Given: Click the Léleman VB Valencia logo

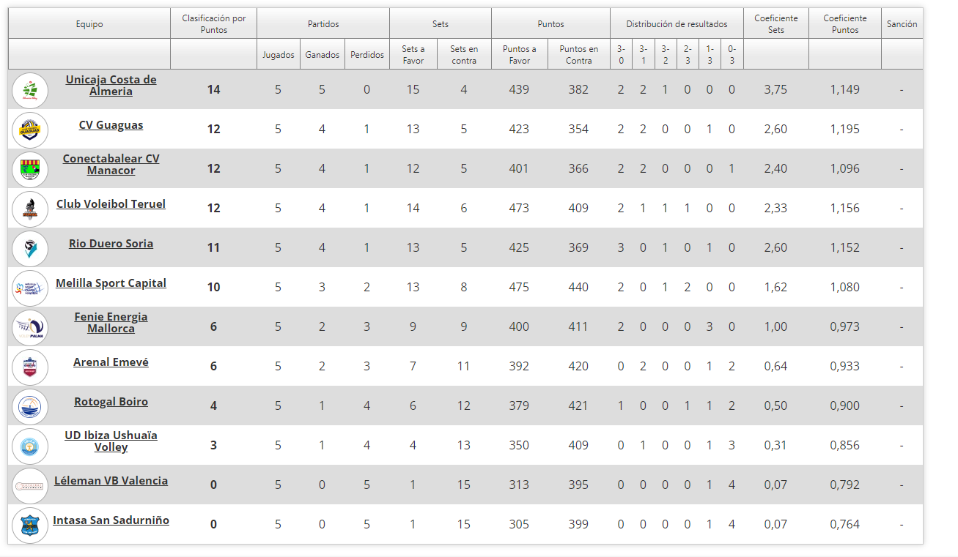Looking at the screenshot, I should click(x=30, y=486).
